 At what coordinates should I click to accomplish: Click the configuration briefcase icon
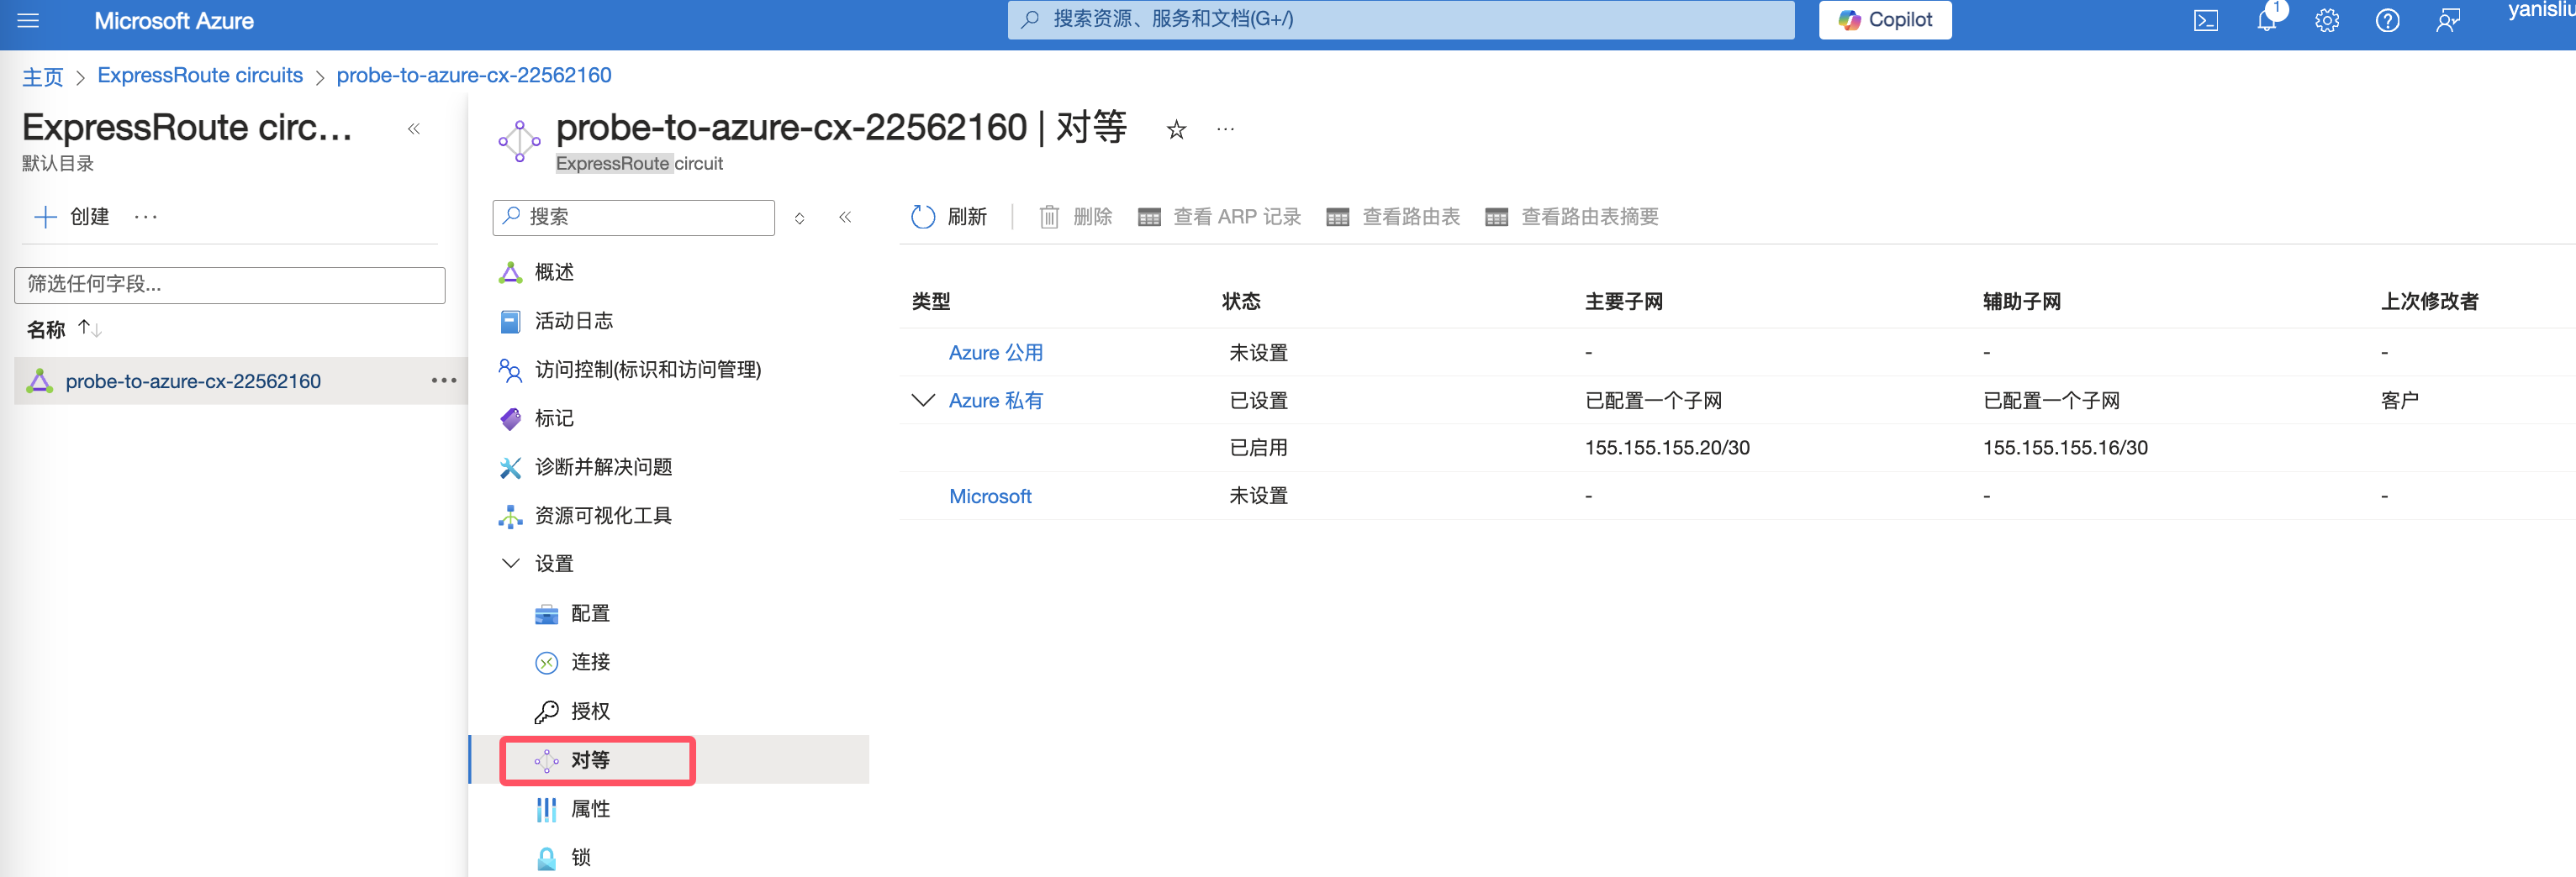pyautogui.click(x=546, y=613)
